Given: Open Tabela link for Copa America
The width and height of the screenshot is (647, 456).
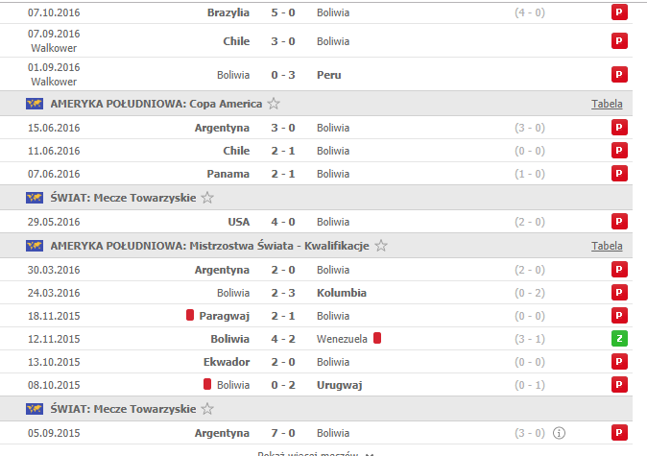Looking at the screenshot, I should click(x=607, y=104).
